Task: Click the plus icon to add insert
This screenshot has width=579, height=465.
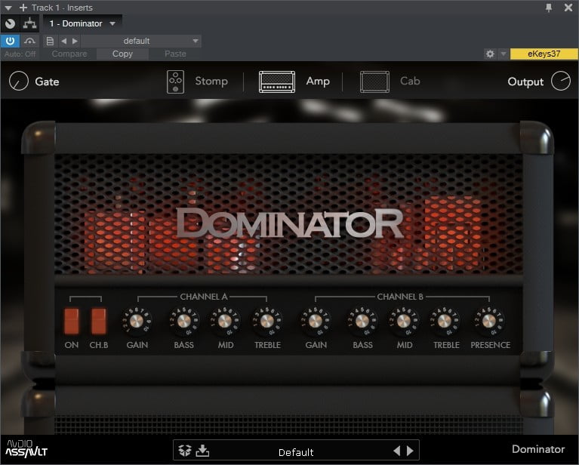Action: point(23,8)
